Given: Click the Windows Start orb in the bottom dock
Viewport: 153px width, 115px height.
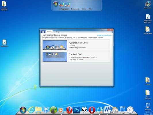Looking at the screenshot, I should (23, 110).
